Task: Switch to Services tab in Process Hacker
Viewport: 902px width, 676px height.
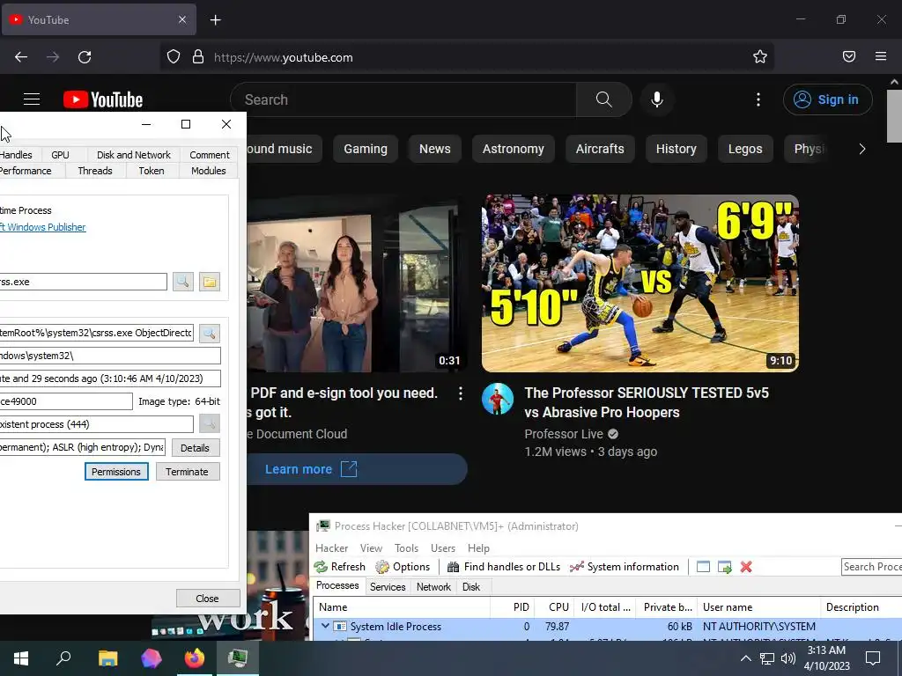Action: (x=388, y=587)
